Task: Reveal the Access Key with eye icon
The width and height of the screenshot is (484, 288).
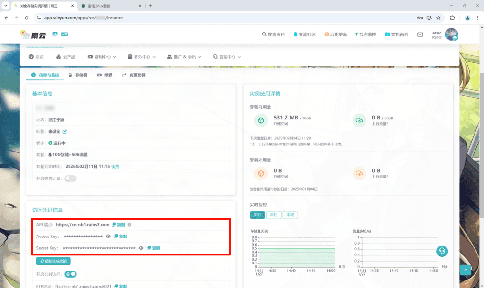Action: point(108,236)
